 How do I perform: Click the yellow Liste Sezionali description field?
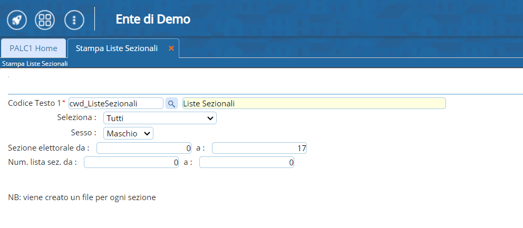click(314, 103)
